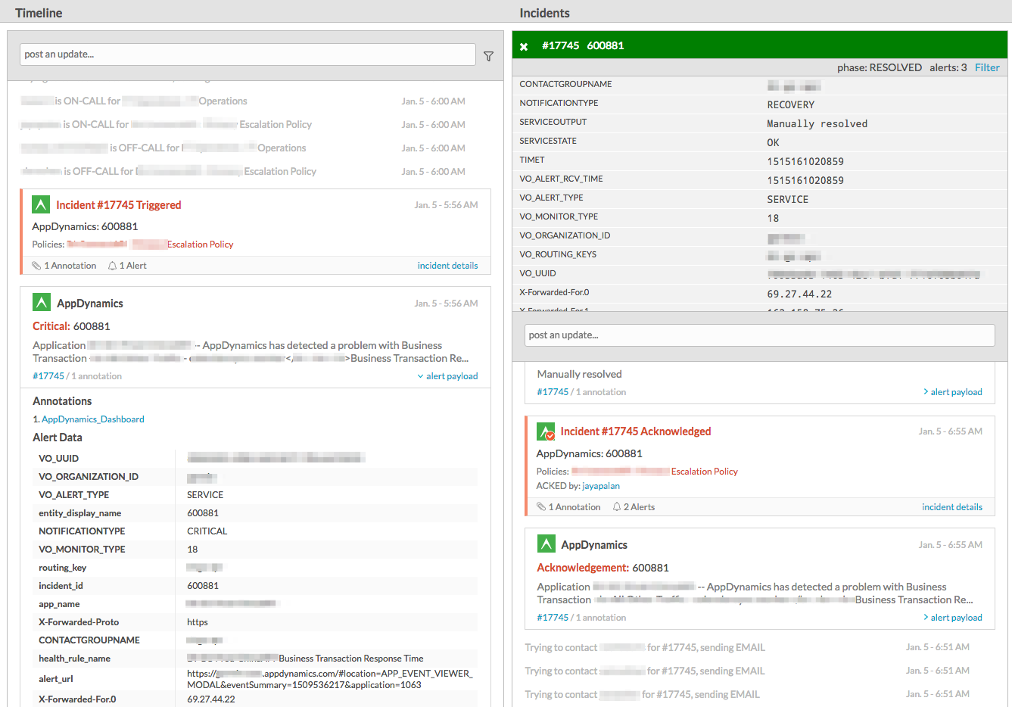Click the Incident #17745 Acknowledged logo icon

[546, 431]
